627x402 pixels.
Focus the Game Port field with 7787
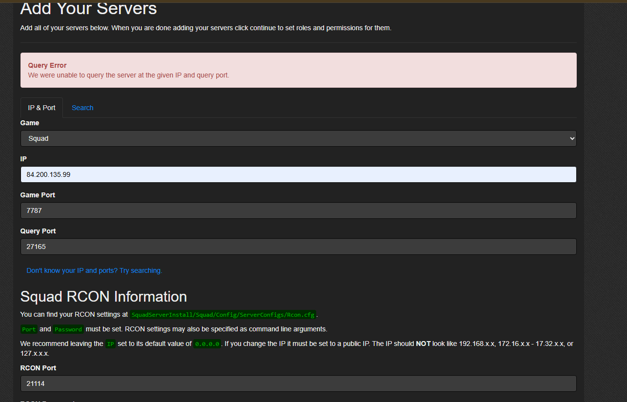click(x=298, y=211)
